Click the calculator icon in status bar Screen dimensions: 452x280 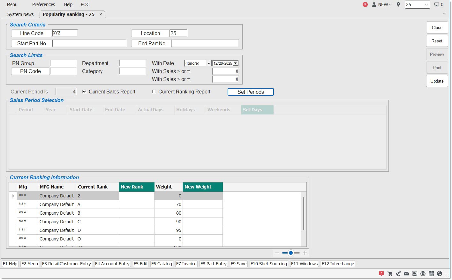coord(431,274)
